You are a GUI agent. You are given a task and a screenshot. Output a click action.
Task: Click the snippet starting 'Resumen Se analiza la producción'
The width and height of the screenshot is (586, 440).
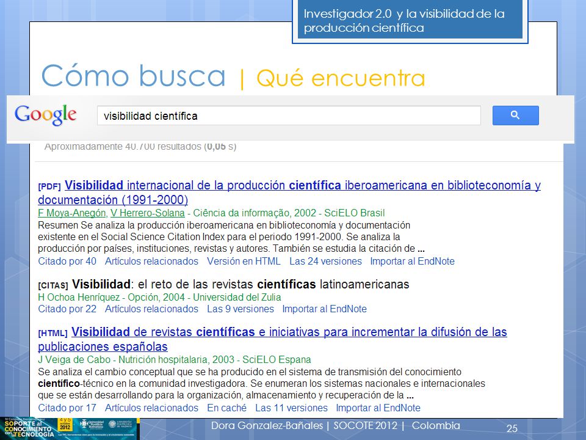pos(231,237)
